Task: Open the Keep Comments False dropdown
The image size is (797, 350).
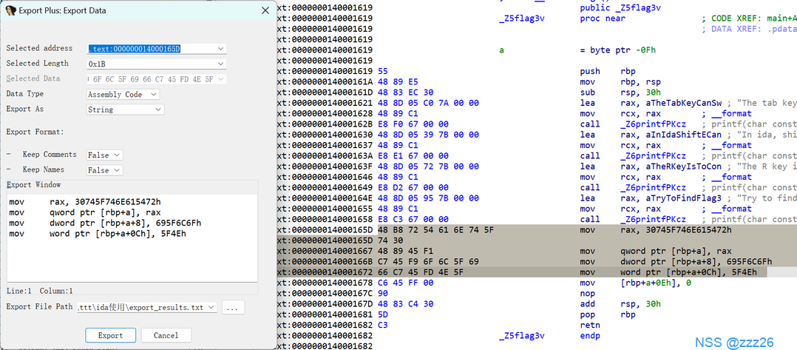Action: (117, 155)
